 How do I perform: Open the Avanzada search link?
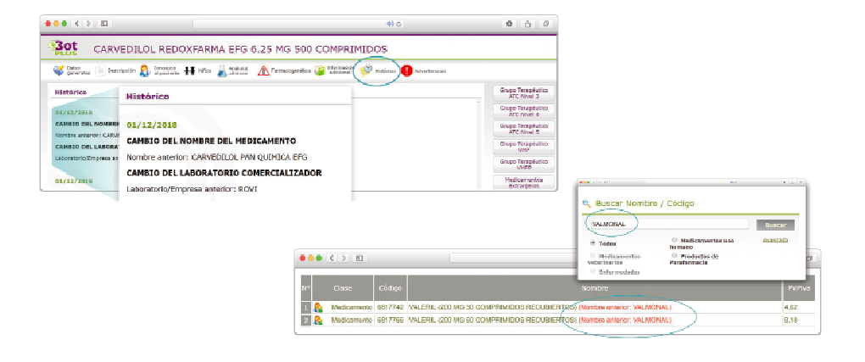coord(775,240)
